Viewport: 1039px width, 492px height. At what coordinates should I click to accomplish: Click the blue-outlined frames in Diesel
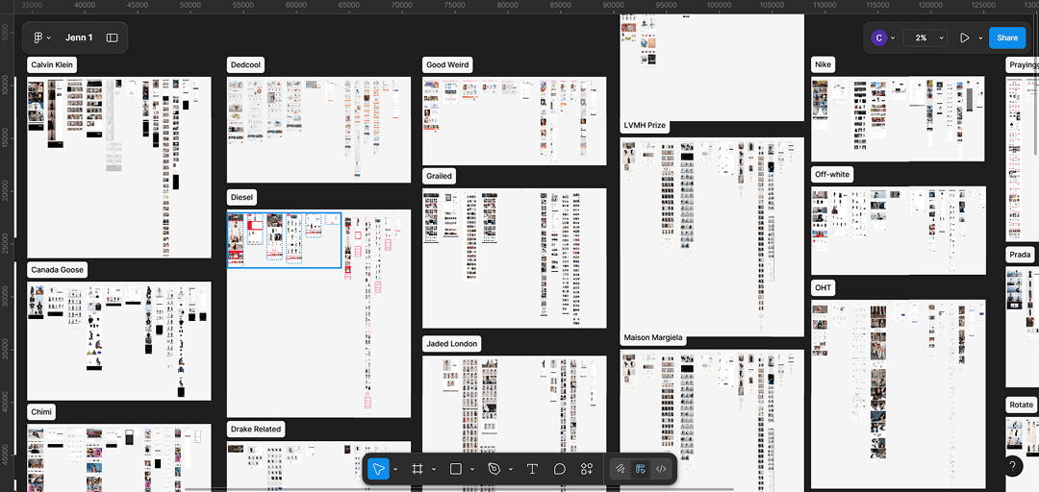[284, 240]
